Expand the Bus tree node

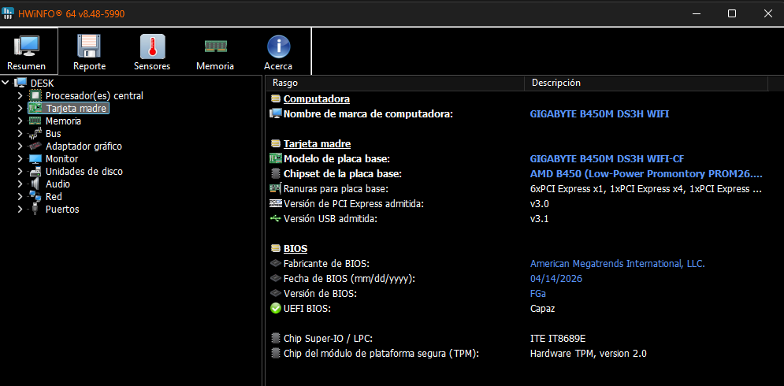[x=20, y=133]
